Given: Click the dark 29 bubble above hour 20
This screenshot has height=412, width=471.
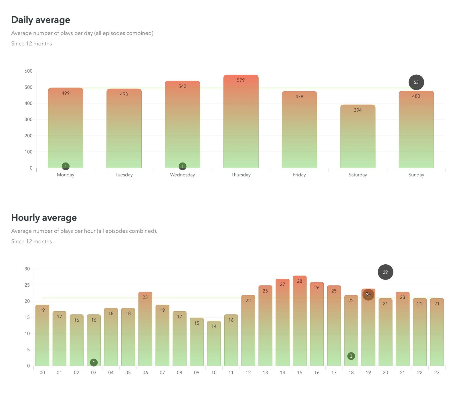Looking at the screenshot, I should pos(385,272).
